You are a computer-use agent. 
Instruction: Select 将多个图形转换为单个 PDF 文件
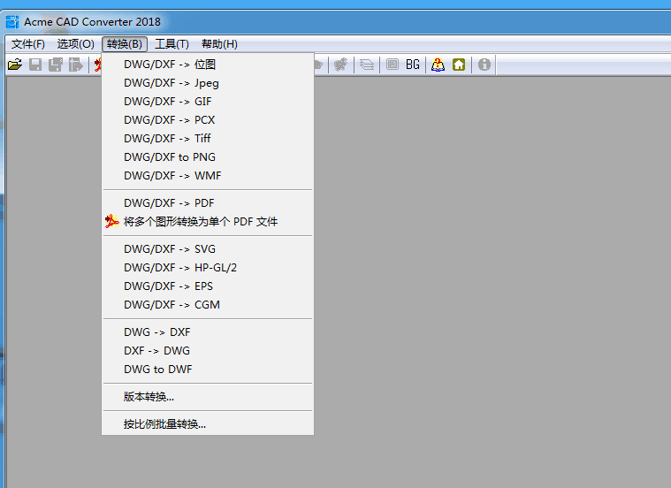[208, 222]
